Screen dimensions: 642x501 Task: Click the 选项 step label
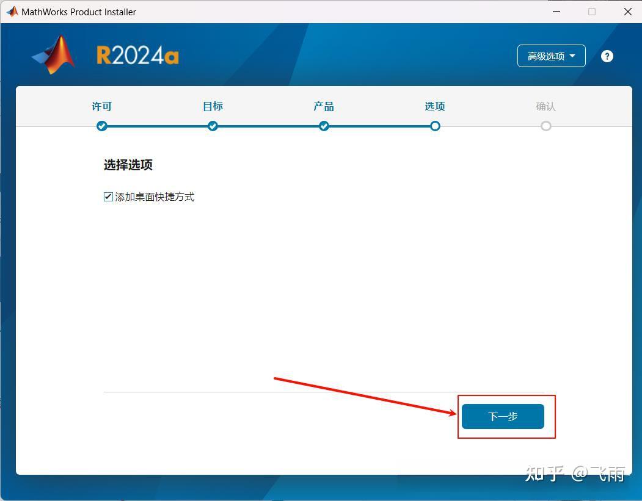(x=435, y=106)
